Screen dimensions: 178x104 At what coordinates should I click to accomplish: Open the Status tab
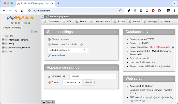click(x=81, y=22)
